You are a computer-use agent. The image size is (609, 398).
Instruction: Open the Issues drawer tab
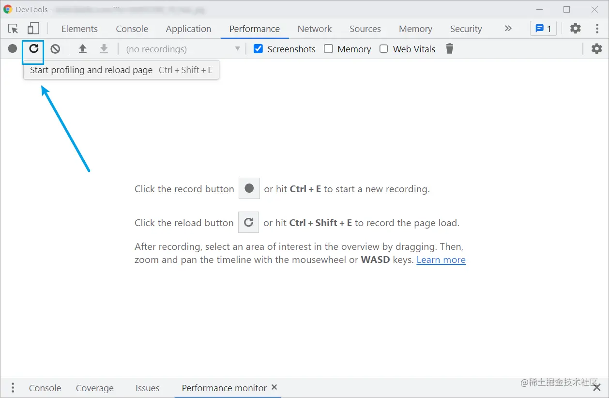[x=147, y=388]
